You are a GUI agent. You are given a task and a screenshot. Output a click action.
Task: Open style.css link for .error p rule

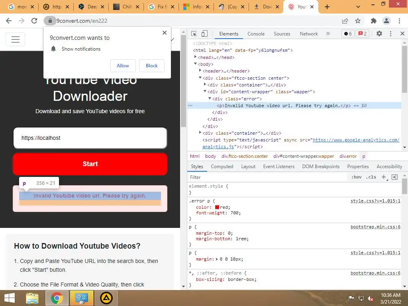375,201
